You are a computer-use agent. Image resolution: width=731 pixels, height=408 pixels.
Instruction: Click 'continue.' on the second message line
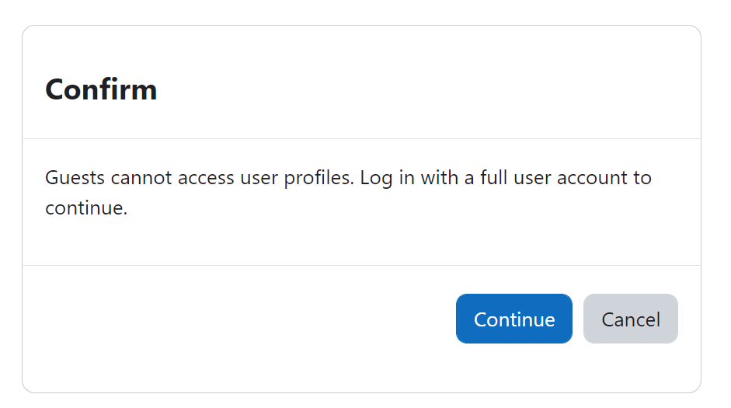pos(86,208)
